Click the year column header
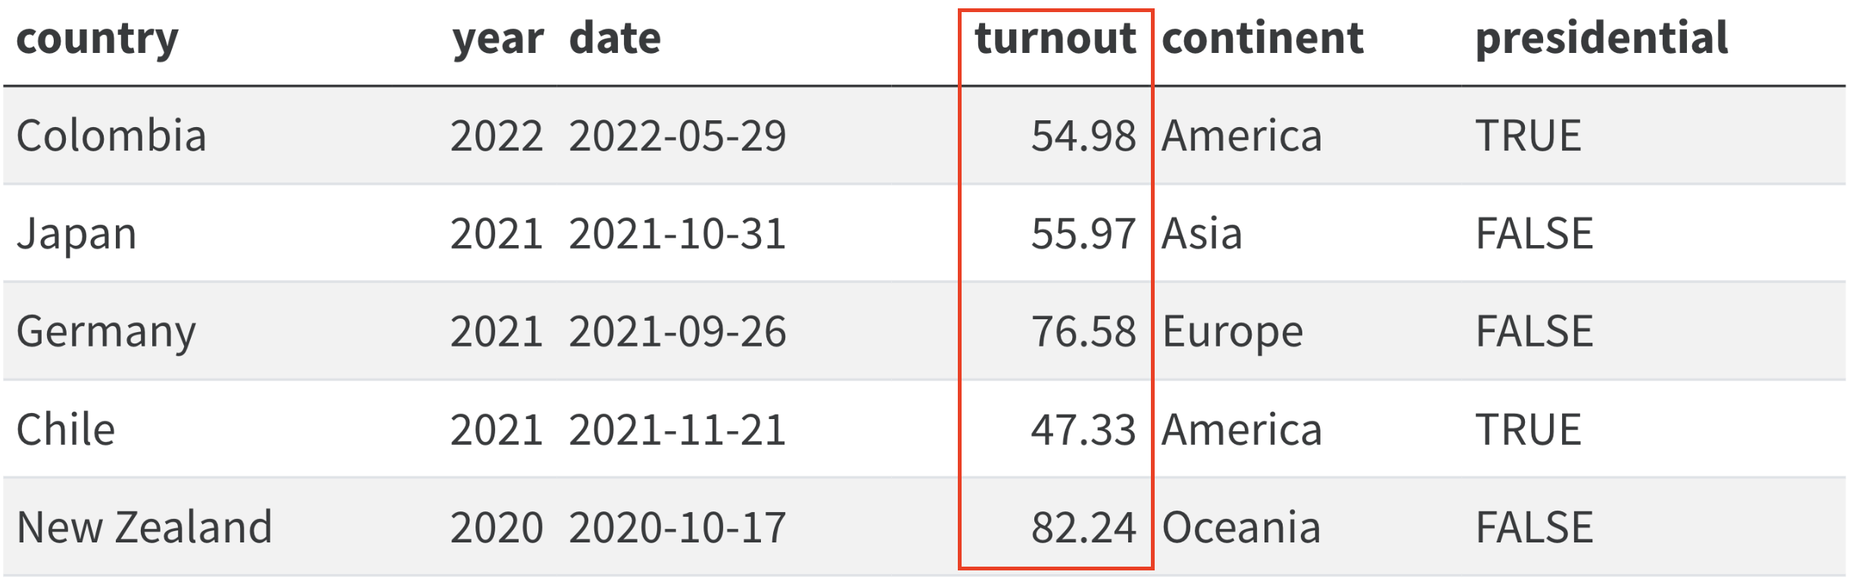 click(x=497, y=39)
